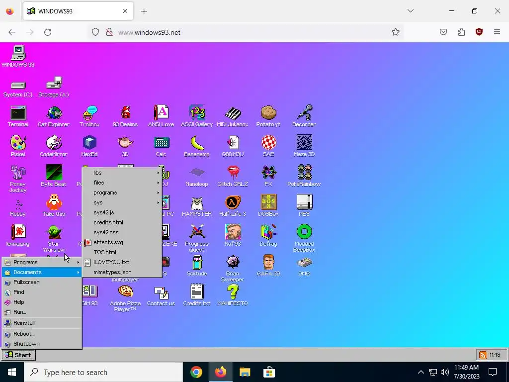Select Shutdown in Start menu
This screenshot has height=382, width=509.
tap(42, 344)
